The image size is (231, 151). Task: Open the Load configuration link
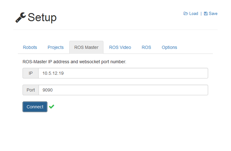191,14
